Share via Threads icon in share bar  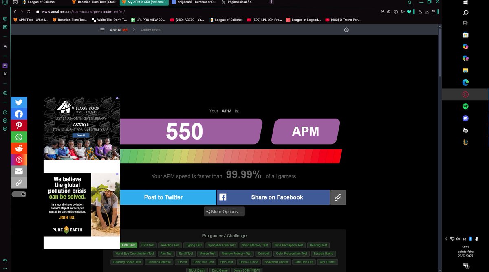pyautogui.click(x=19, y=160)
